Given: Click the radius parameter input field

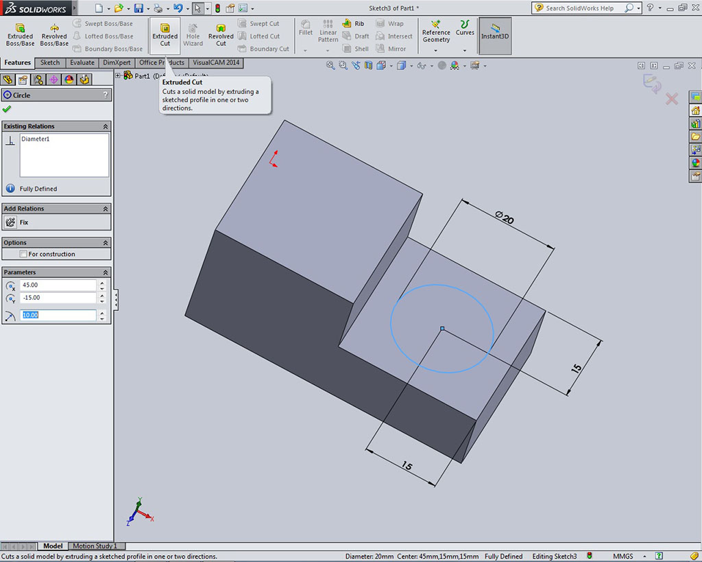Looking at the screenshot, I should click(x=58, y=315).
